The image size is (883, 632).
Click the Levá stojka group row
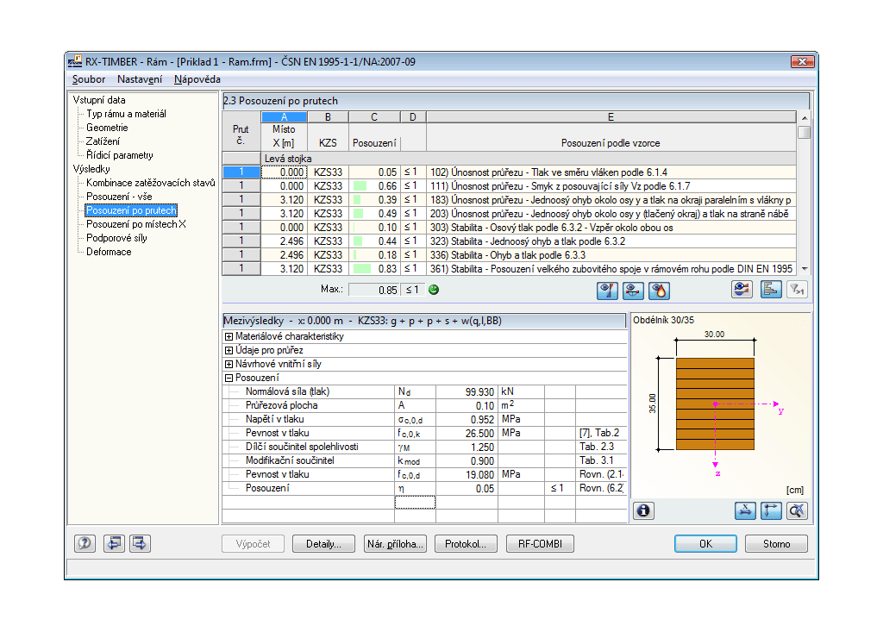point(509,159)
